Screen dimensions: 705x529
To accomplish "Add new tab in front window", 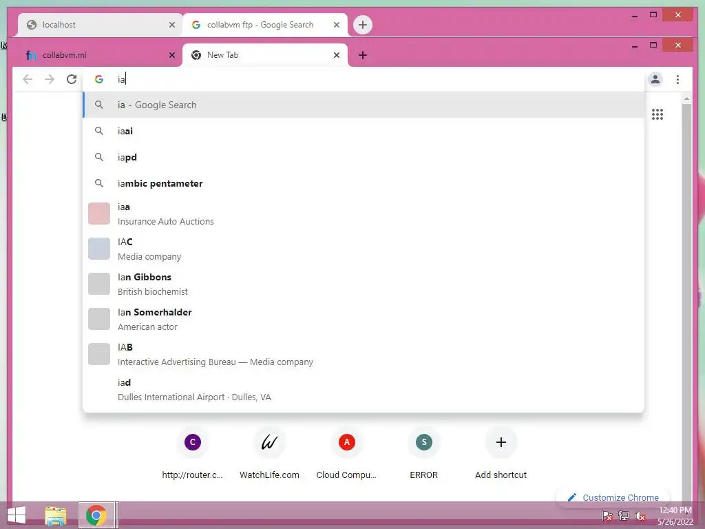I will click(362, 55).
